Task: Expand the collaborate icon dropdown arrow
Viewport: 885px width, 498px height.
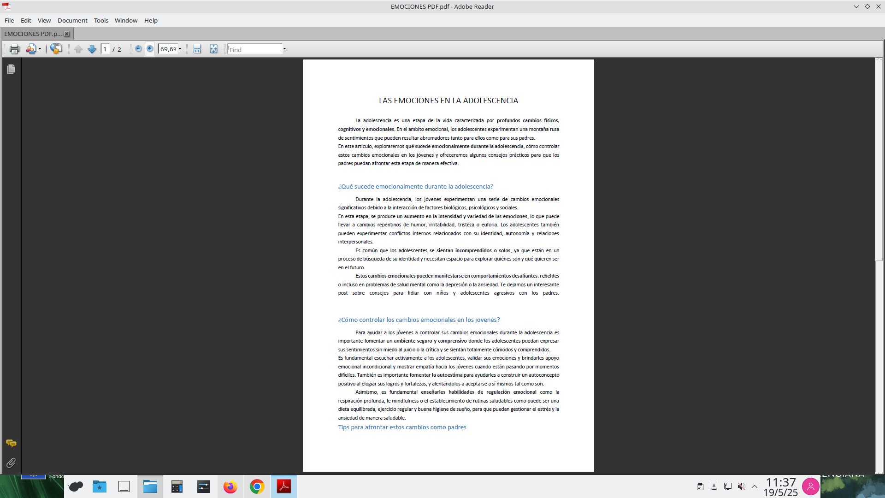Action: pyautogui.click(x=40, y=49)
